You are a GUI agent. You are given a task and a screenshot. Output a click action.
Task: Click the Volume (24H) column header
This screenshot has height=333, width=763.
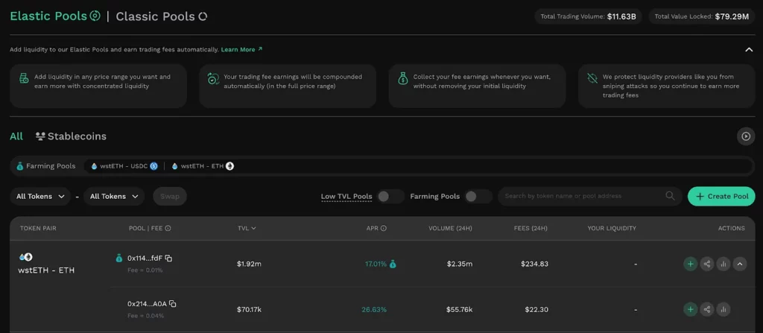tap(450, 228)
